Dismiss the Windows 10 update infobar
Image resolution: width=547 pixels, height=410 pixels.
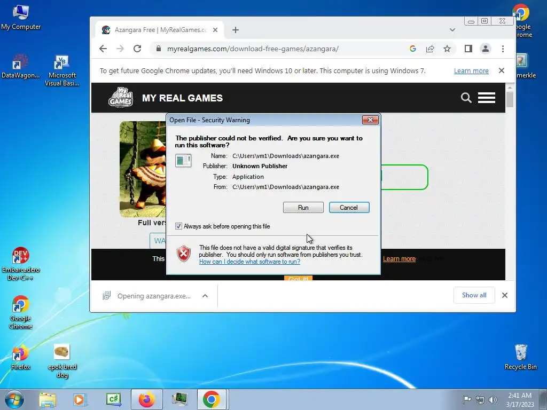tap(501, 71)
